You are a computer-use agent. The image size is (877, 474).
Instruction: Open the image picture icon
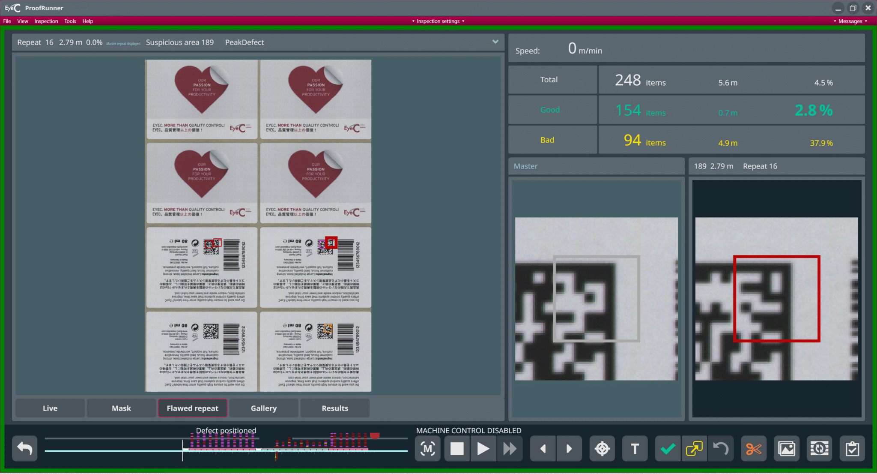pyautogui.click(x=787, y=449)
